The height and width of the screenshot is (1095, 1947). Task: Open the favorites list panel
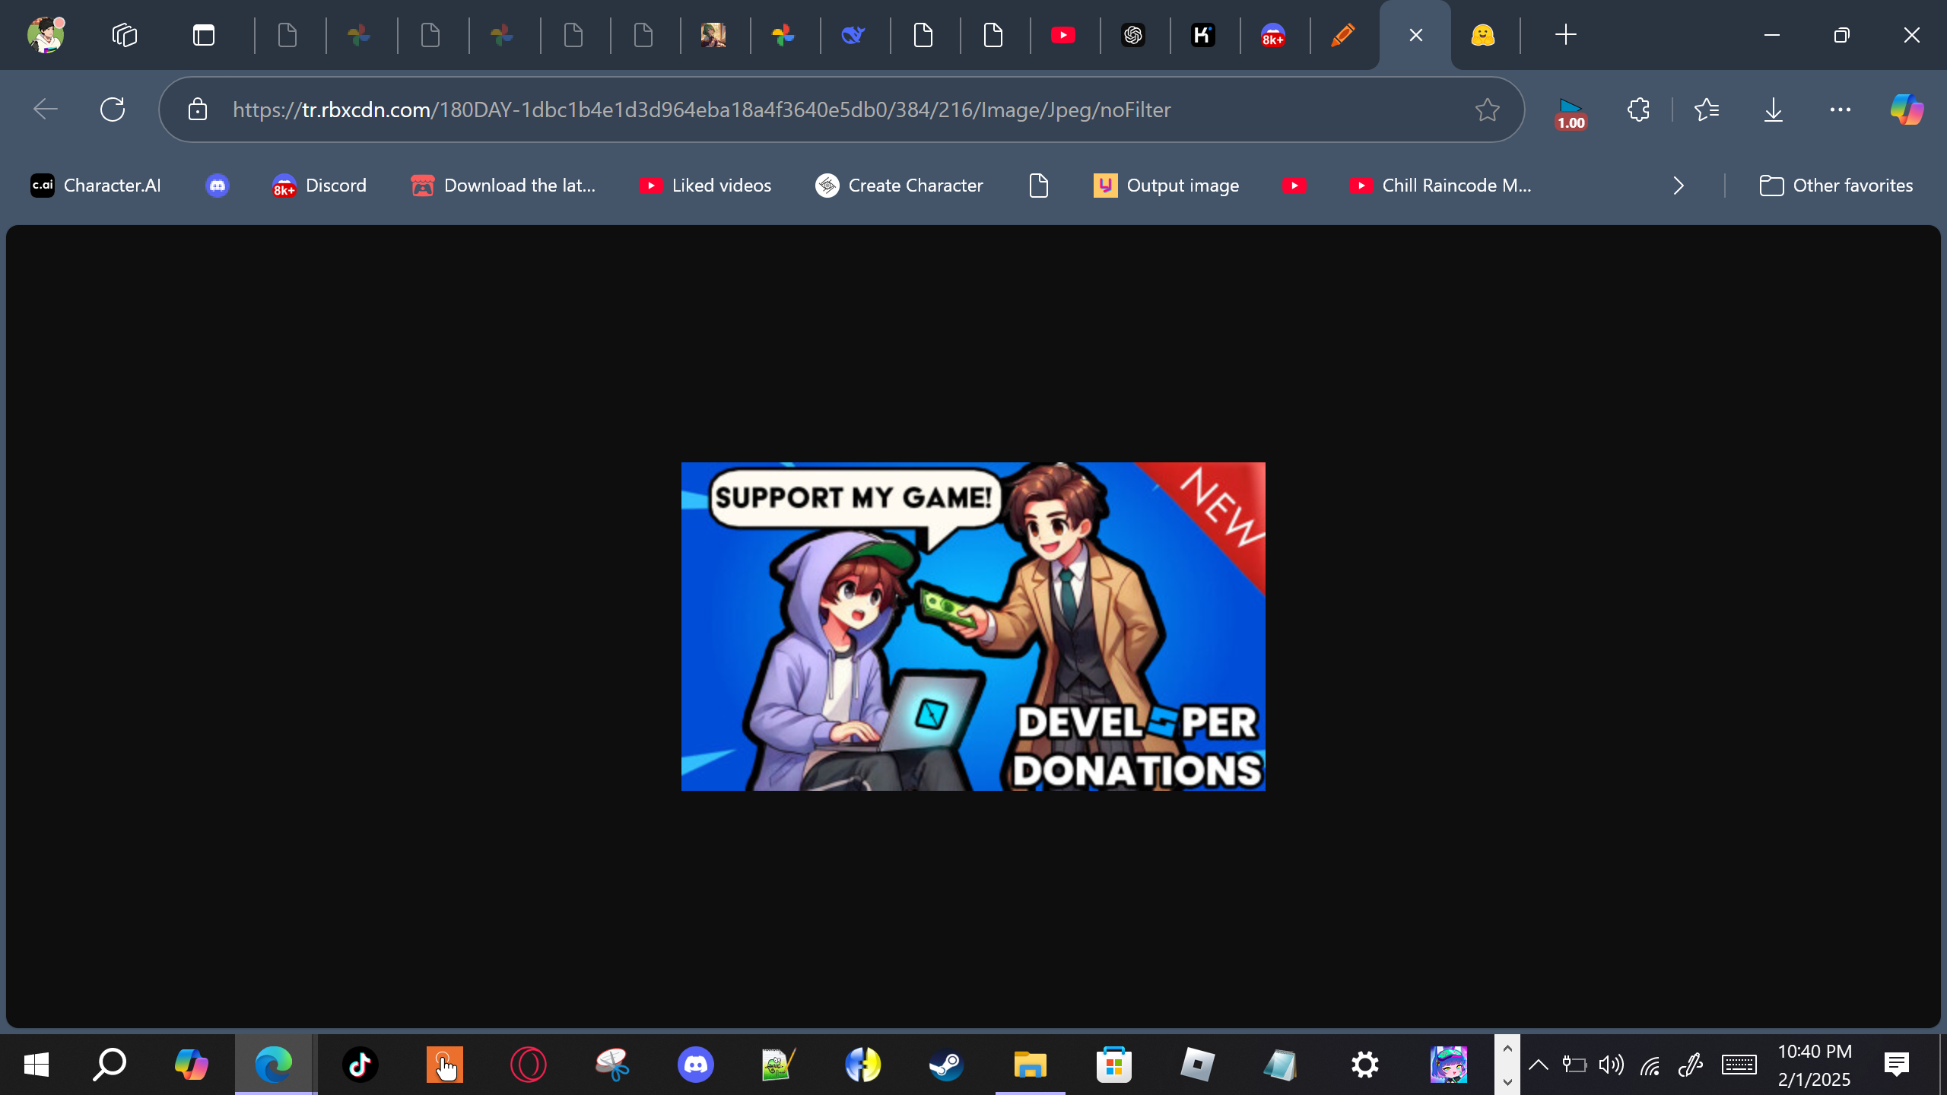click(1707, 109)
